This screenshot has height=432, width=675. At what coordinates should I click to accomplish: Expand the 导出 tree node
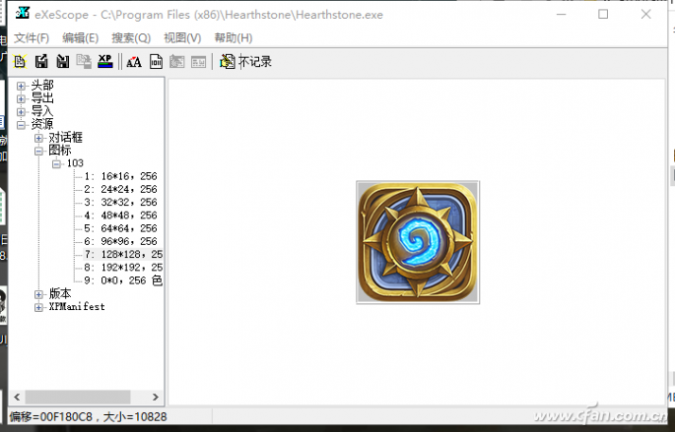(x=21, y=98)
